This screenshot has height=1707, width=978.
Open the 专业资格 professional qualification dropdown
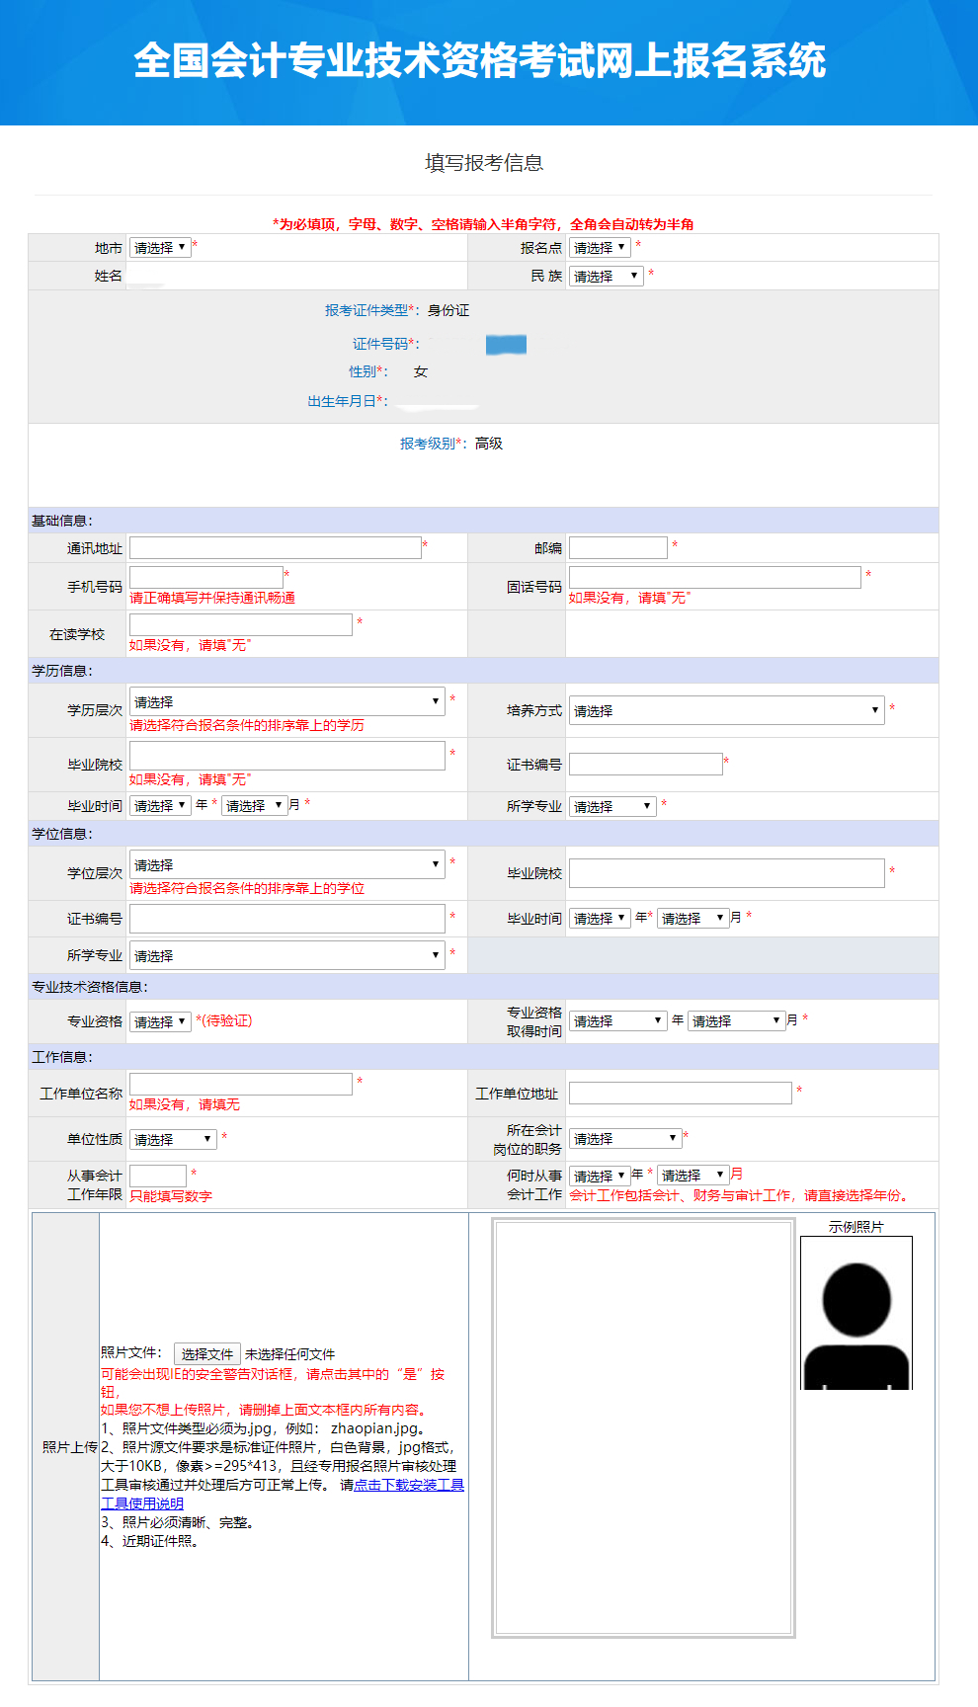coord(160,1022)
